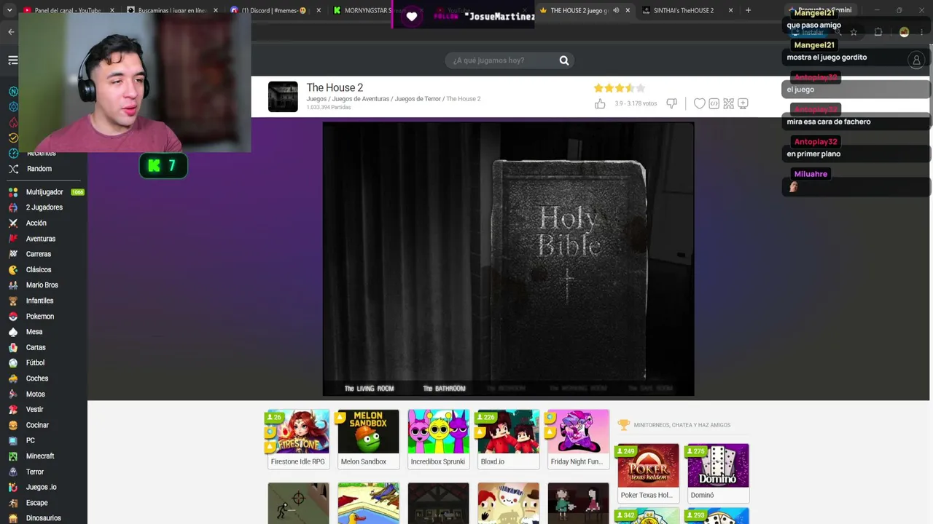Click The House 2 game logo thumbnail

(x=283, y=97)
